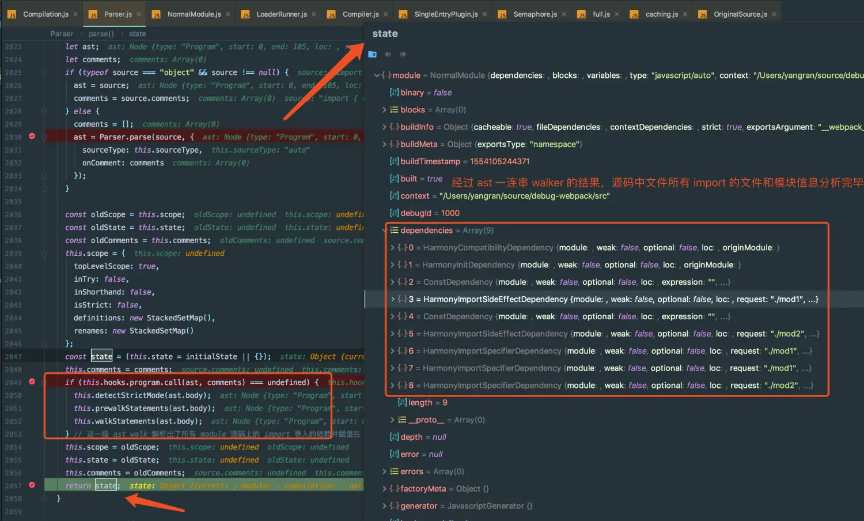Click the state breadcrumb
The height and width of the screenshot is (521, 864).
[137, 34]
